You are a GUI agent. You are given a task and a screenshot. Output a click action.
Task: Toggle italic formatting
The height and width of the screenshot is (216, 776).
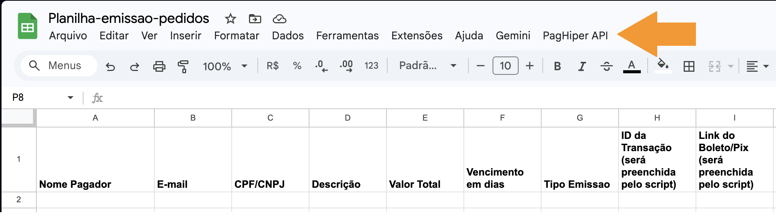(x=582, y=66)
